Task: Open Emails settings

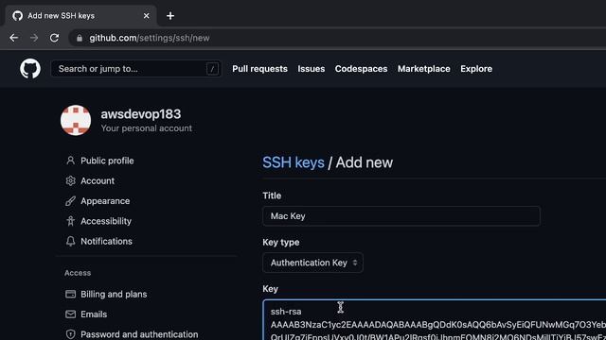Action: [x=94, y=314]
